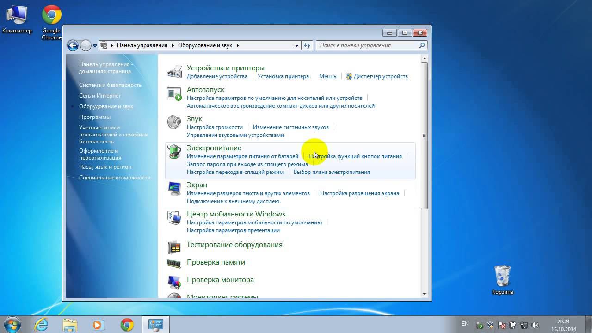Click the memory chip icon for Проверка памяти
The image size is (592, 333).
pos(174,264)
